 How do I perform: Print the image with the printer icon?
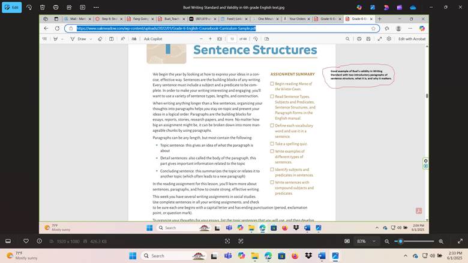pos(56,7)
